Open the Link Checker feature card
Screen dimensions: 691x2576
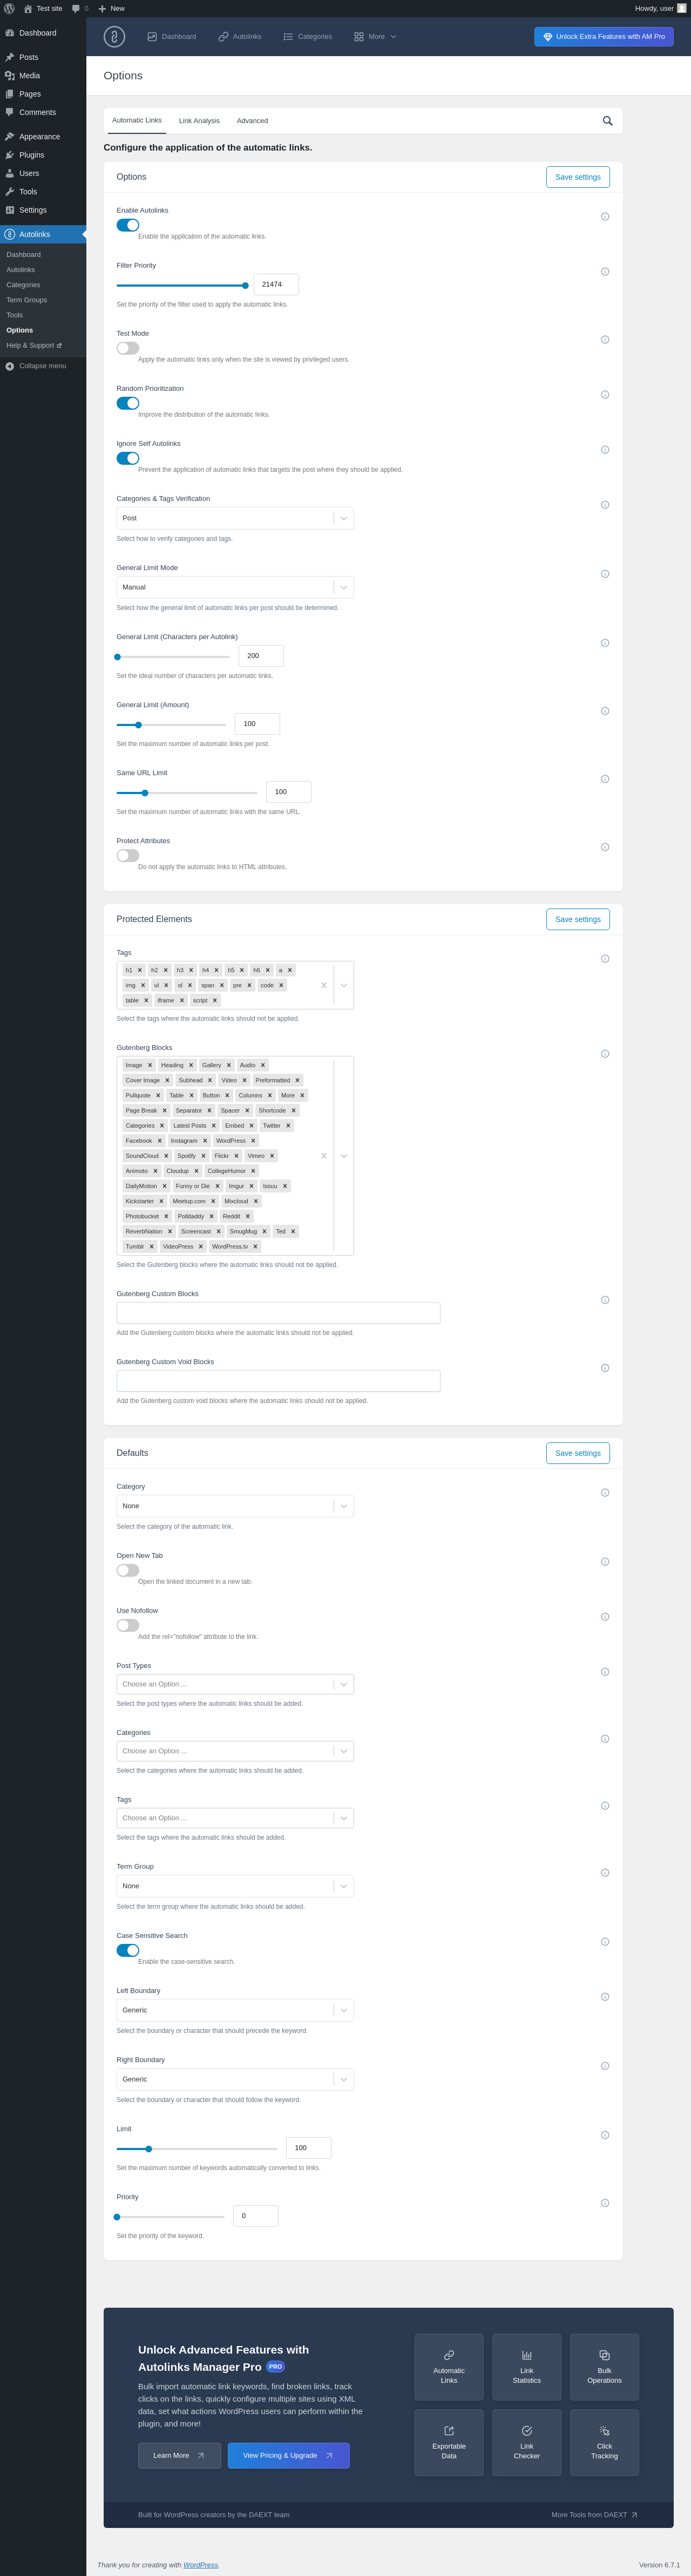click(x=527, y=2442)
